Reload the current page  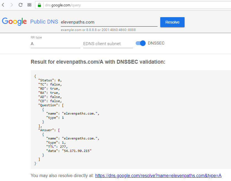[20, 5]
